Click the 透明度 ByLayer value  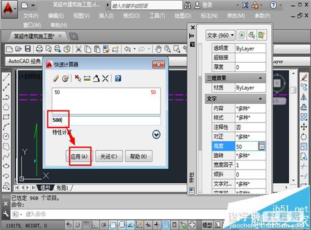tap(250, 48)
